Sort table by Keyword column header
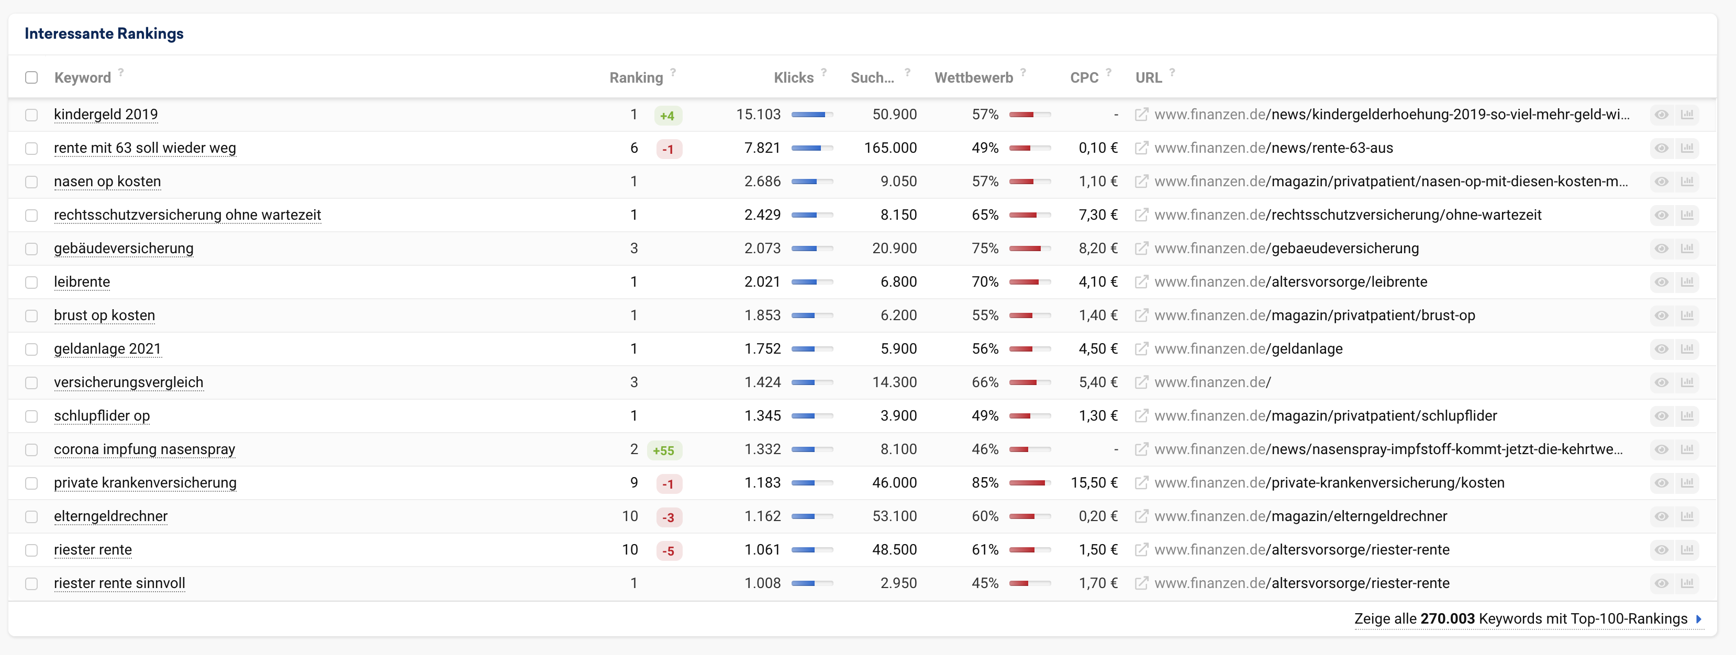The width and height of the screenshot is (1736, 655). point(82,77)
